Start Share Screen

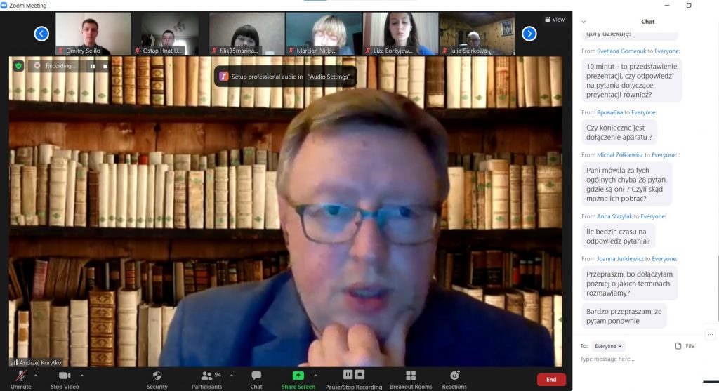(298, 378)
